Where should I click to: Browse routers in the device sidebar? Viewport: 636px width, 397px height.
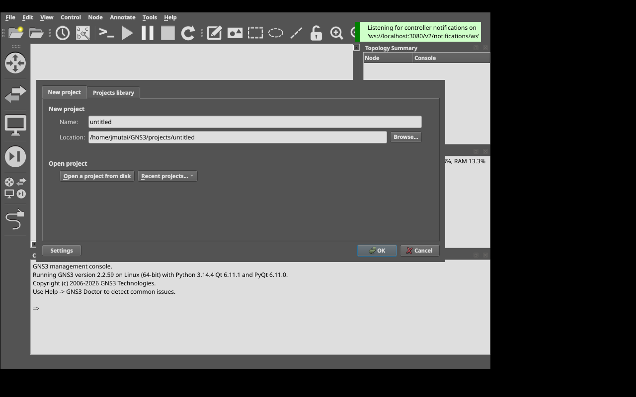pos(15,63)
